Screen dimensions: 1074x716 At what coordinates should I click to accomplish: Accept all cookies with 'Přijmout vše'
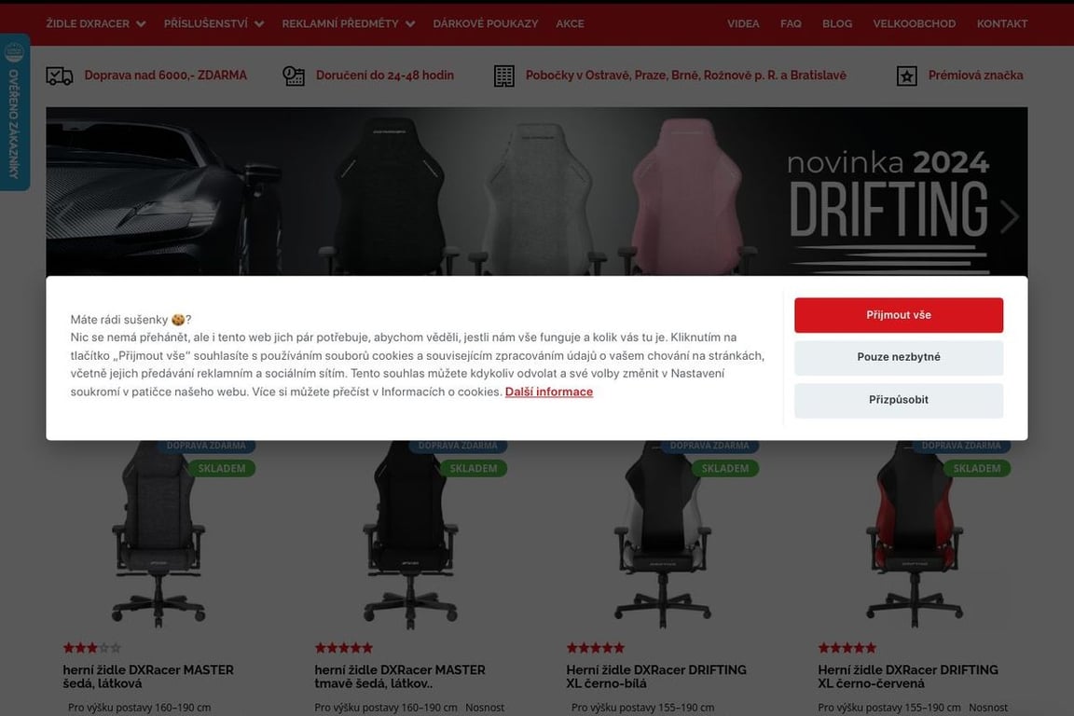tap(899, 315)
